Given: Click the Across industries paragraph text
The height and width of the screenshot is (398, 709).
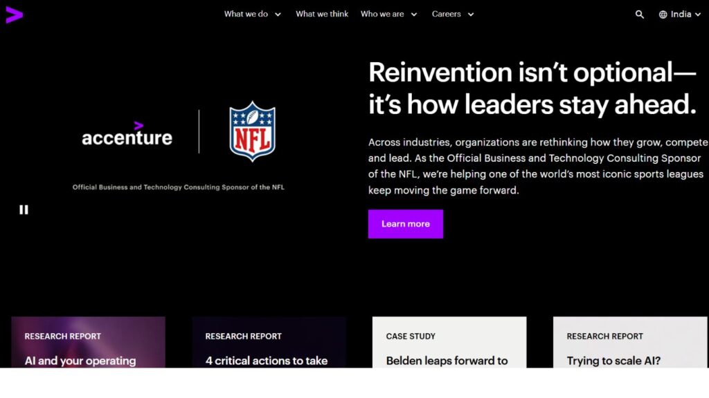Looking at the screenshot, I should (538, 166).
